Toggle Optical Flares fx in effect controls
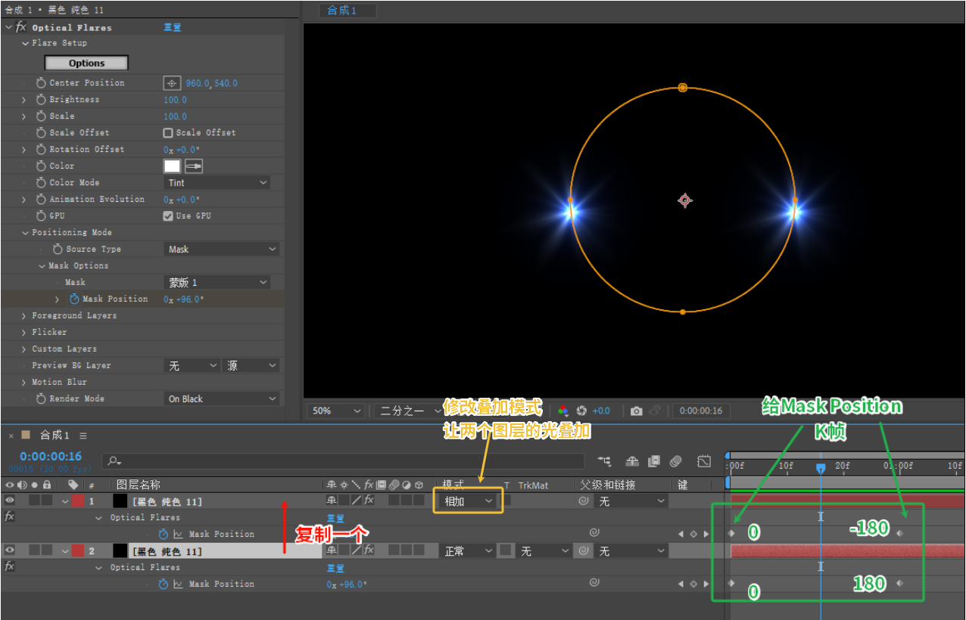The image size is (966, 620). 20,27
